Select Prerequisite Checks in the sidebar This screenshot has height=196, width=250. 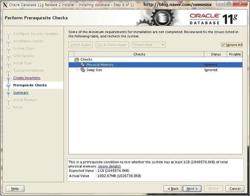click(x=30, y=85)
